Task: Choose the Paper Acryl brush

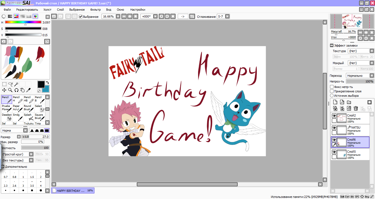Action: pyautogui.click(x=18, y=108)
